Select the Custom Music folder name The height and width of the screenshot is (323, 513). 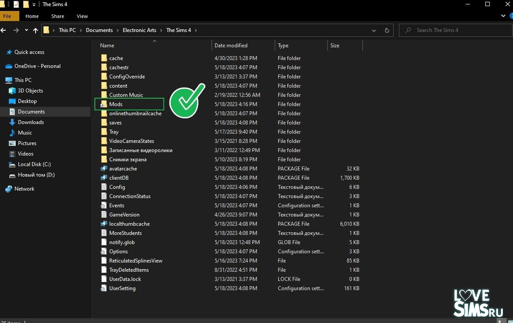coord(126,95)
